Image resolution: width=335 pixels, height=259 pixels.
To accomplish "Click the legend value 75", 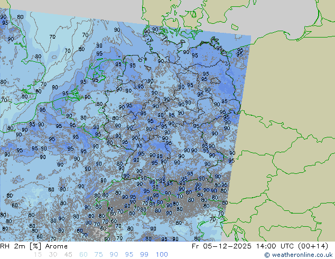I will [98, 255].
